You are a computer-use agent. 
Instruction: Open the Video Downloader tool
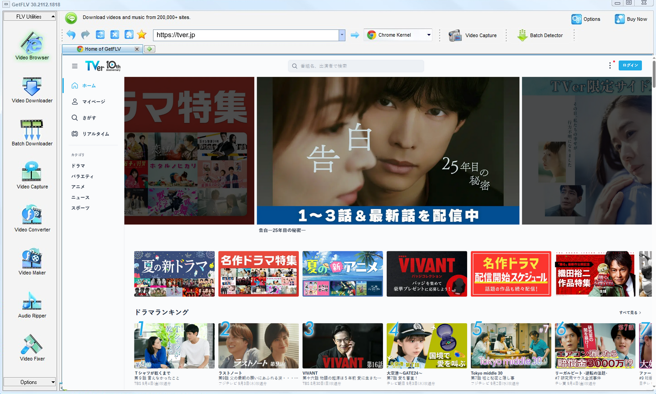tap(32, 90)
